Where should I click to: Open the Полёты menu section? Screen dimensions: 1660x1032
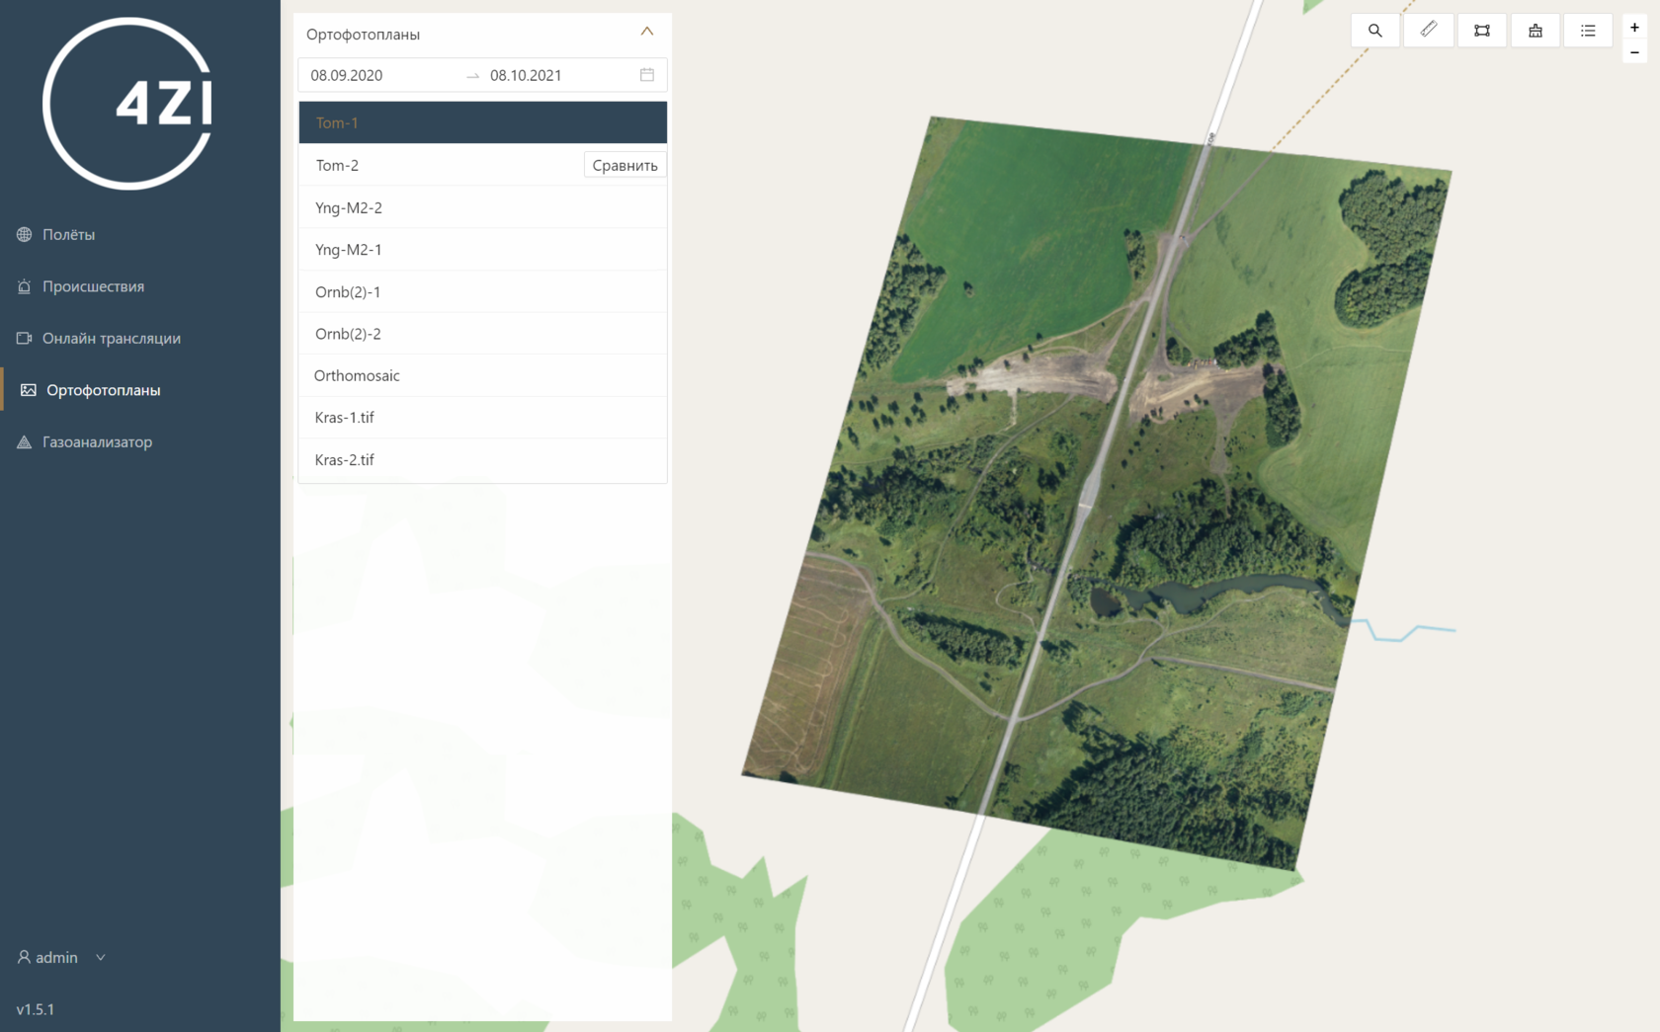click(68, 234)
